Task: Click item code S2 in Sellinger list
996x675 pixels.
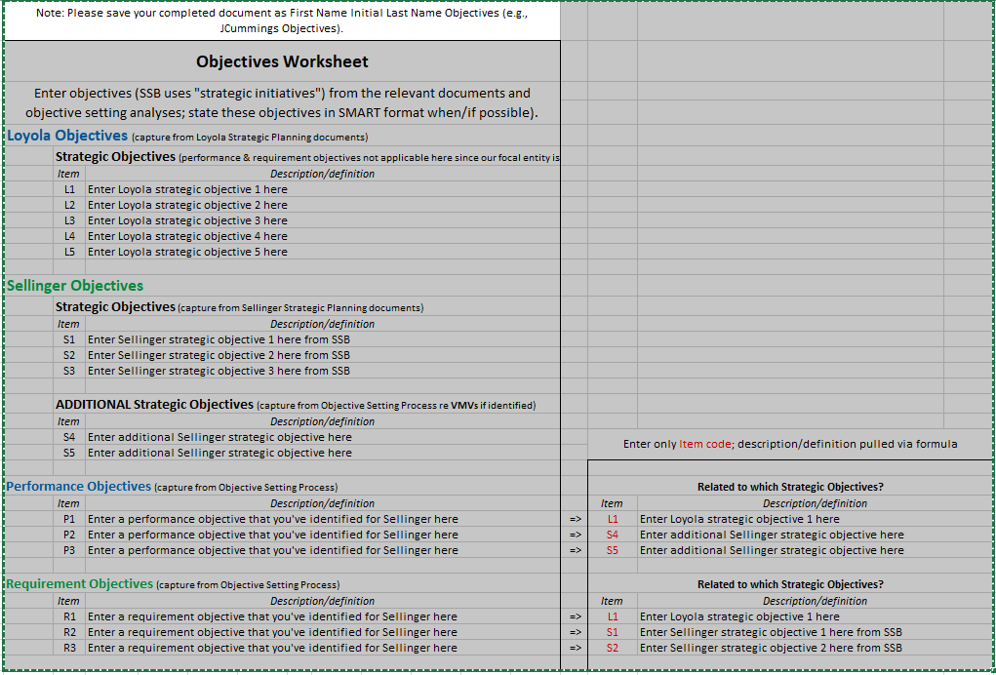Action: (69, 355)
